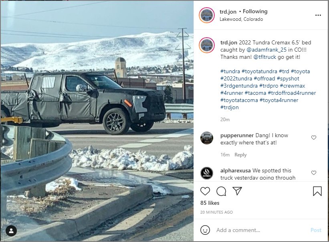Image resolution: width=329 pixels, height=242 pixels.
Task: Open alpharexusa's avatar
Action: (207, 173)
